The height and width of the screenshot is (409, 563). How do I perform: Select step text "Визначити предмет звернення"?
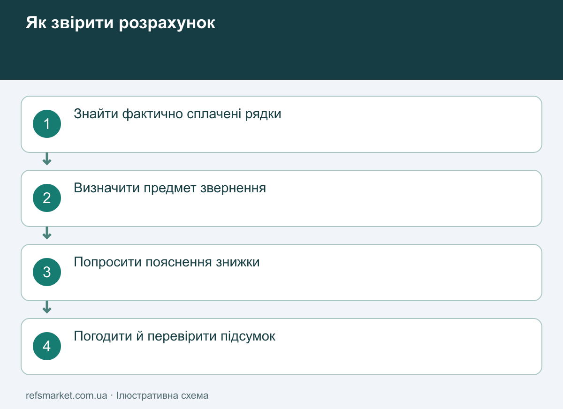click(170, 188)
